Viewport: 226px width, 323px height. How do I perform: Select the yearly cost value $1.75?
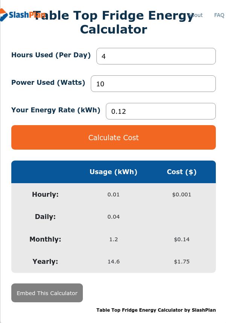(x=182, y=262)
